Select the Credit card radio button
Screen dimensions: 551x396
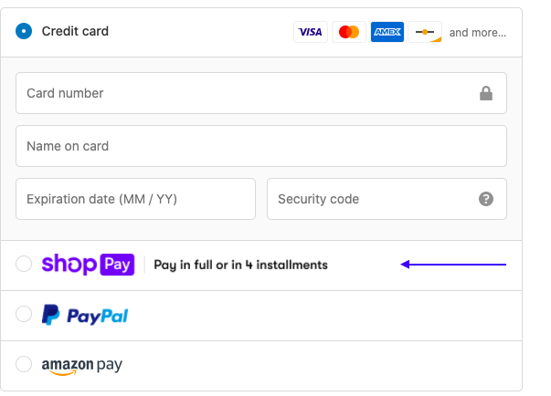(x=24, y=31)
